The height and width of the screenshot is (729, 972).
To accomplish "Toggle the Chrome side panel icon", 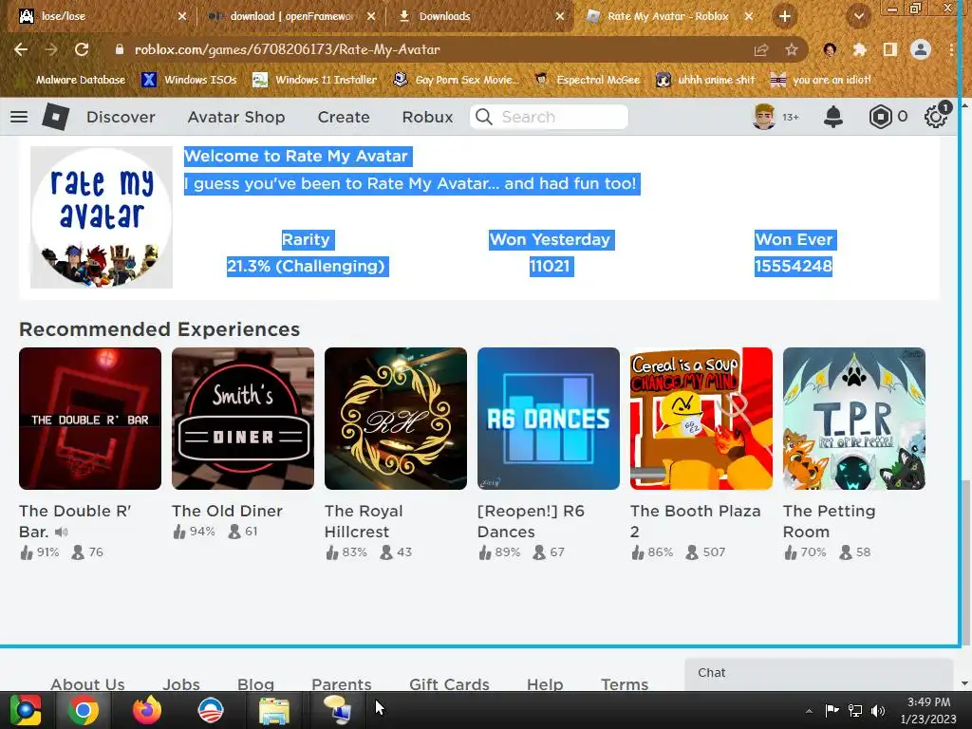I will click(889, 49).
